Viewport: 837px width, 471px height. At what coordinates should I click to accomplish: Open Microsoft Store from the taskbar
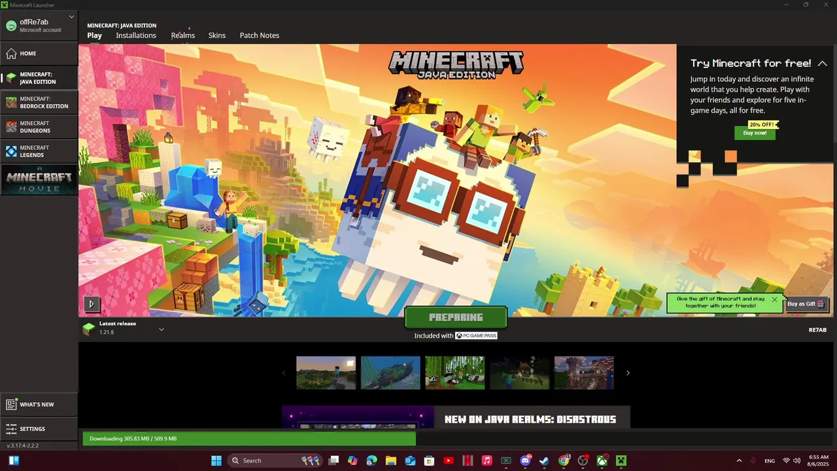tap(429, 461)
